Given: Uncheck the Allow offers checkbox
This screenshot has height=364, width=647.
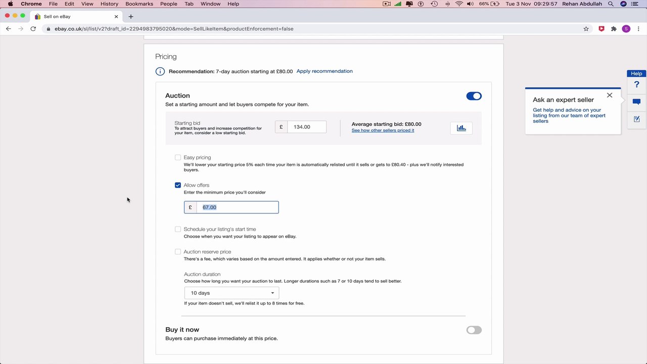Looking at the screenshot, I should tap(178, 185).
